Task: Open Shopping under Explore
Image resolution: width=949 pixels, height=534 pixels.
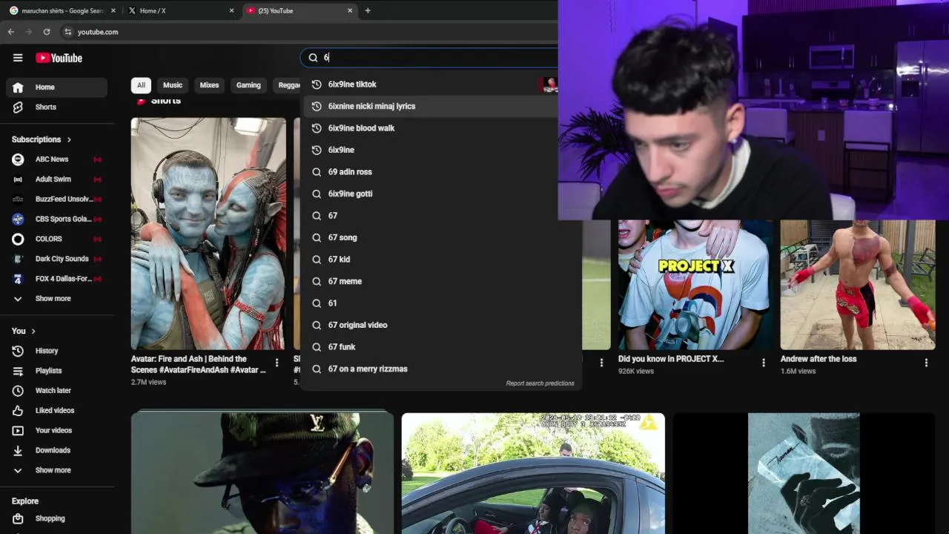Action: [x=56, y=518]
